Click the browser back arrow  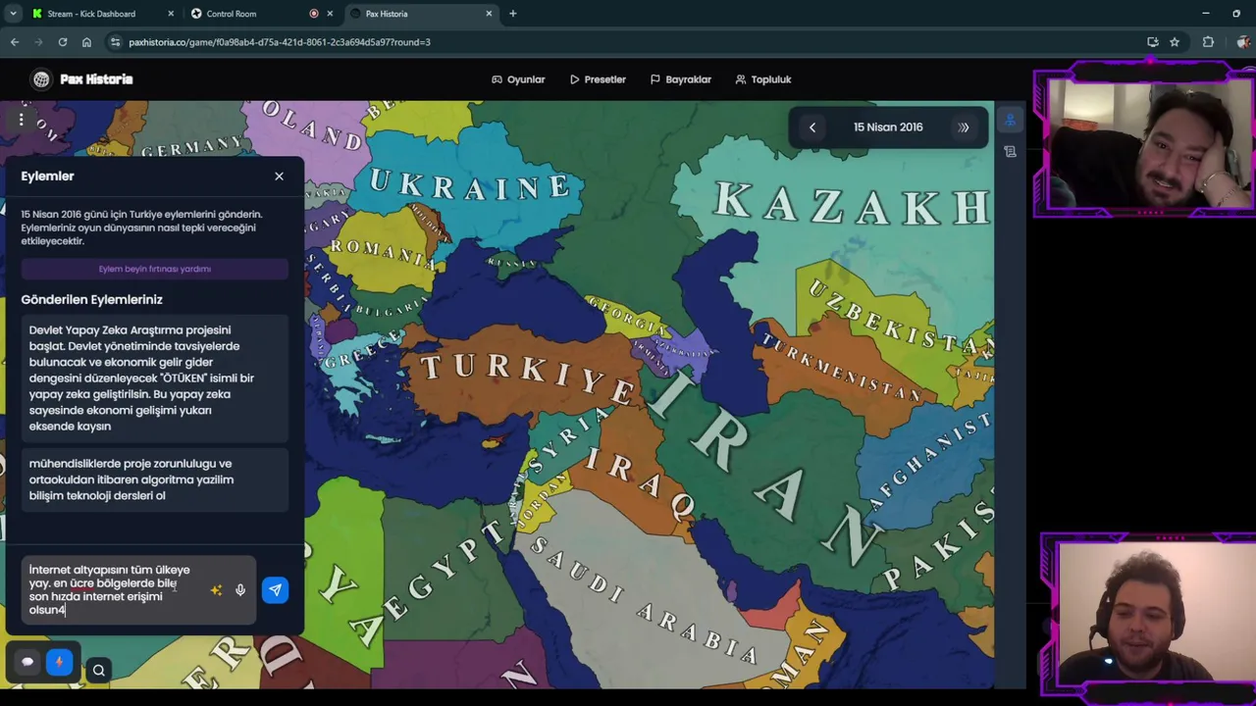click(15, 42)
